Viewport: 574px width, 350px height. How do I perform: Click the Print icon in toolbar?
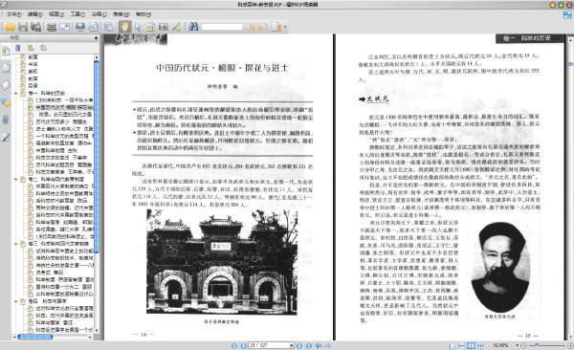tap(52, 27)
